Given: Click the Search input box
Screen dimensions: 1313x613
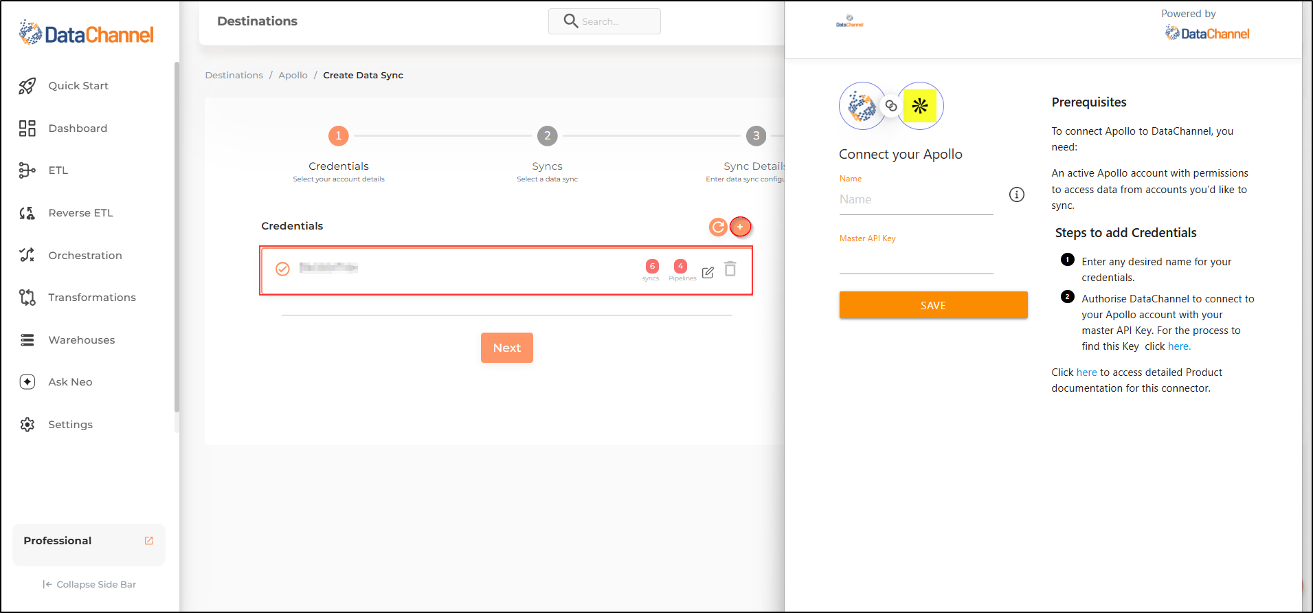Looking at the screenshot, I should 605,21.
